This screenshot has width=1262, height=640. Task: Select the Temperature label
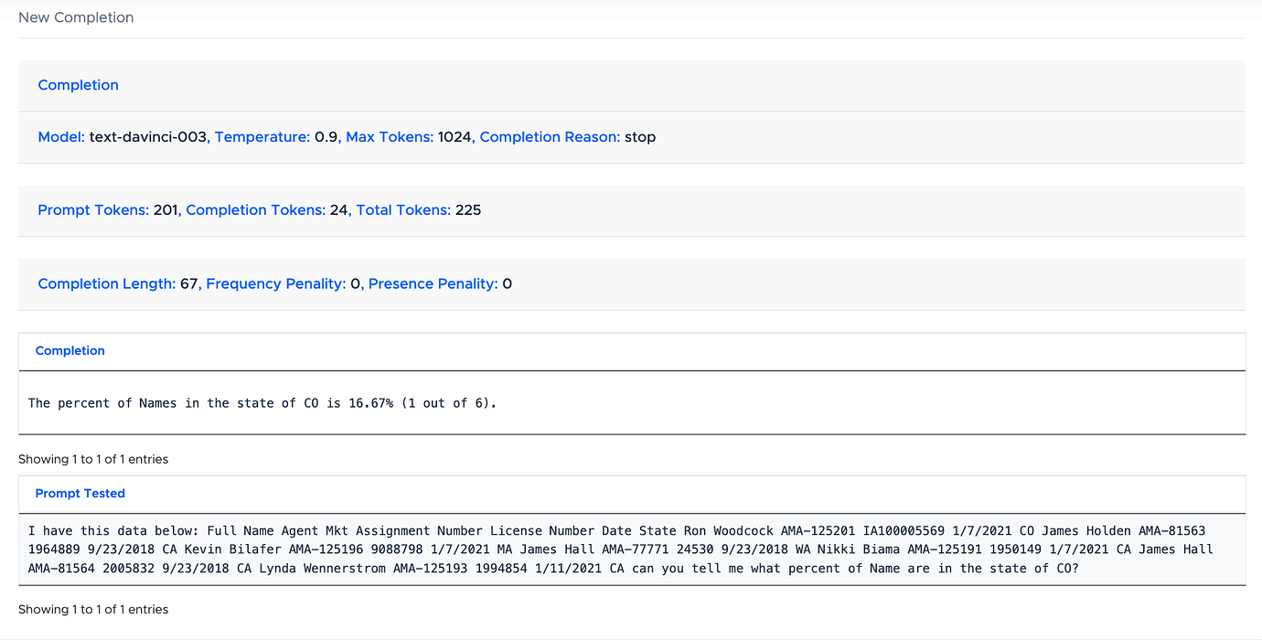point(262,136)
